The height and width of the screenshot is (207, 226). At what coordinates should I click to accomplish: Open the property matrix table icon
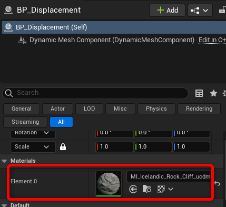pyautogui.click(x=199, y=93)
